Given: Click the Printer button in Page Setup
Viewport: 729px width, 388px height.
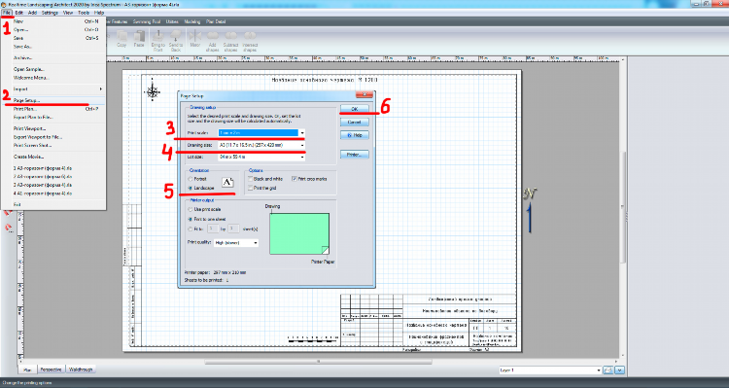Looking at the screenshot, I should point(354,155).
